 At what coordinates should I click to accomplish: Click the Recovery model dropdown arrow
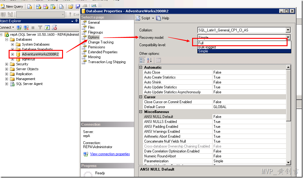coord(288,37)
